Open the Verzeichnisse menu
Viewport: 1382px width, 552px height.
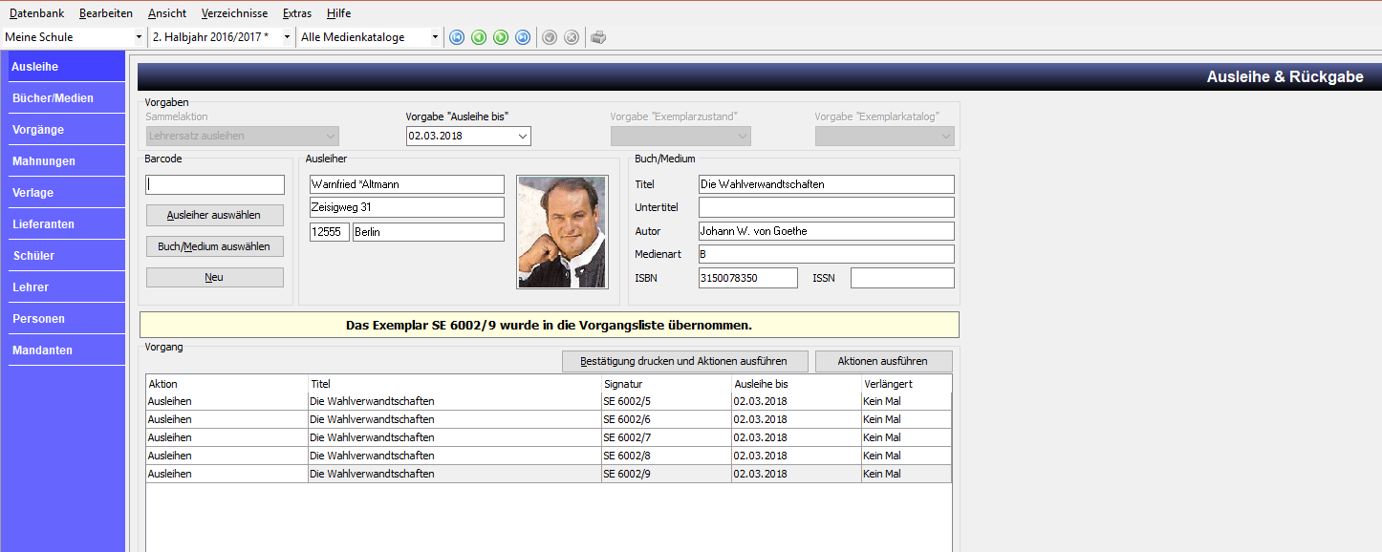pyautogui.click(x=234, y=13)
